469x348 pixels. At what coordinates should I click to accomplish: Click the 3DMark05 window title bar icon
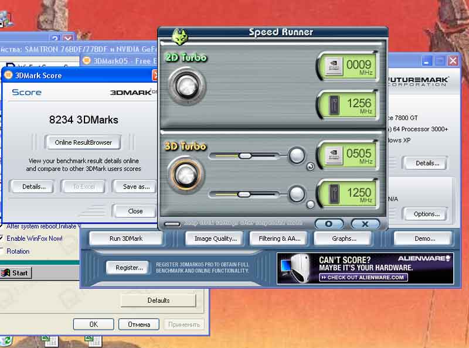pos(86,61)
